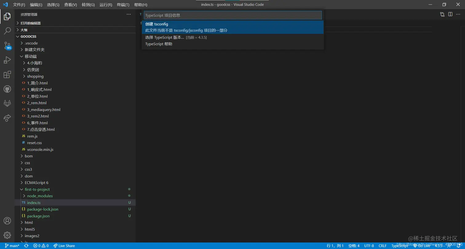This screenshot has height=249, width=465.
Task: Expand the ECMAScript 6 folder
Action: (x=76, y=183)
